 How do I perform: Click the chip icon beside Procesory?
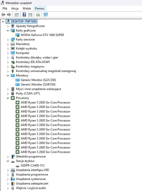[x=13, y=98]
